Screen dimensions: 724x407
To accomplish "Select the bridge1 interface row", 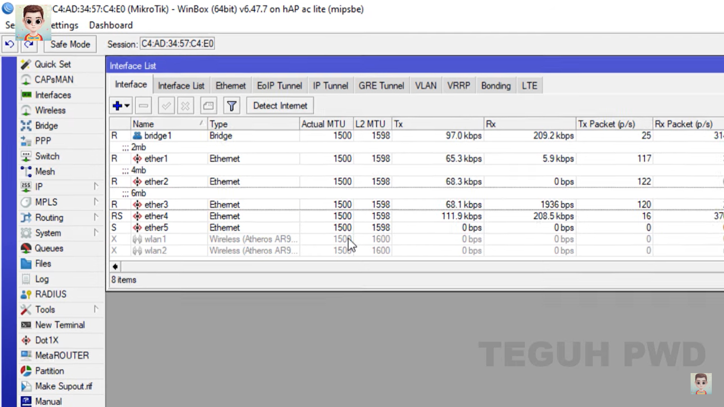I will 417,136.
